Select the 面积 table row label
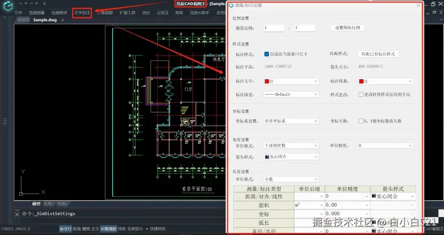The width and height of the screenshot is (444, 235). coord(264,205)
